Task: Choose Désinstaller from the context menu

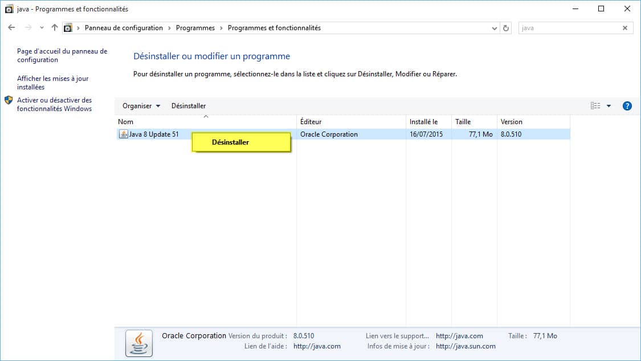Action: pos(241,142)
